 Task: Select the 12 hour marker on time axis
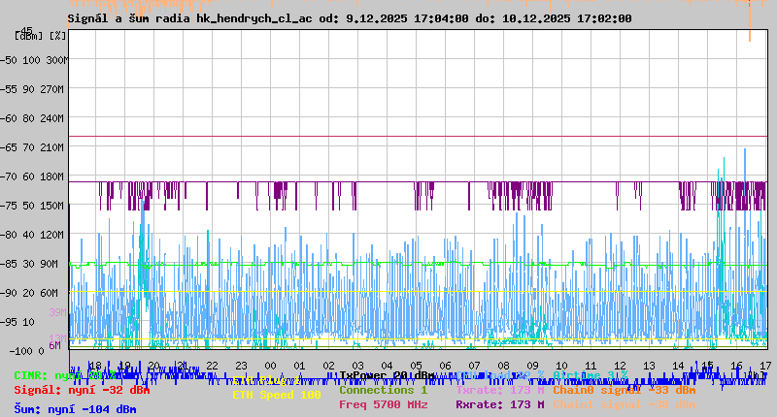click(x=620, y=365)
